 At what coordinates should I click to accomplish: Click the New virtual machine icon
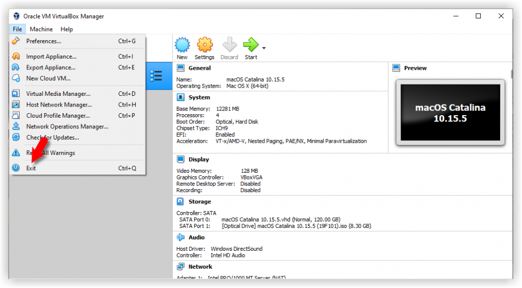[x=182, y=45]
